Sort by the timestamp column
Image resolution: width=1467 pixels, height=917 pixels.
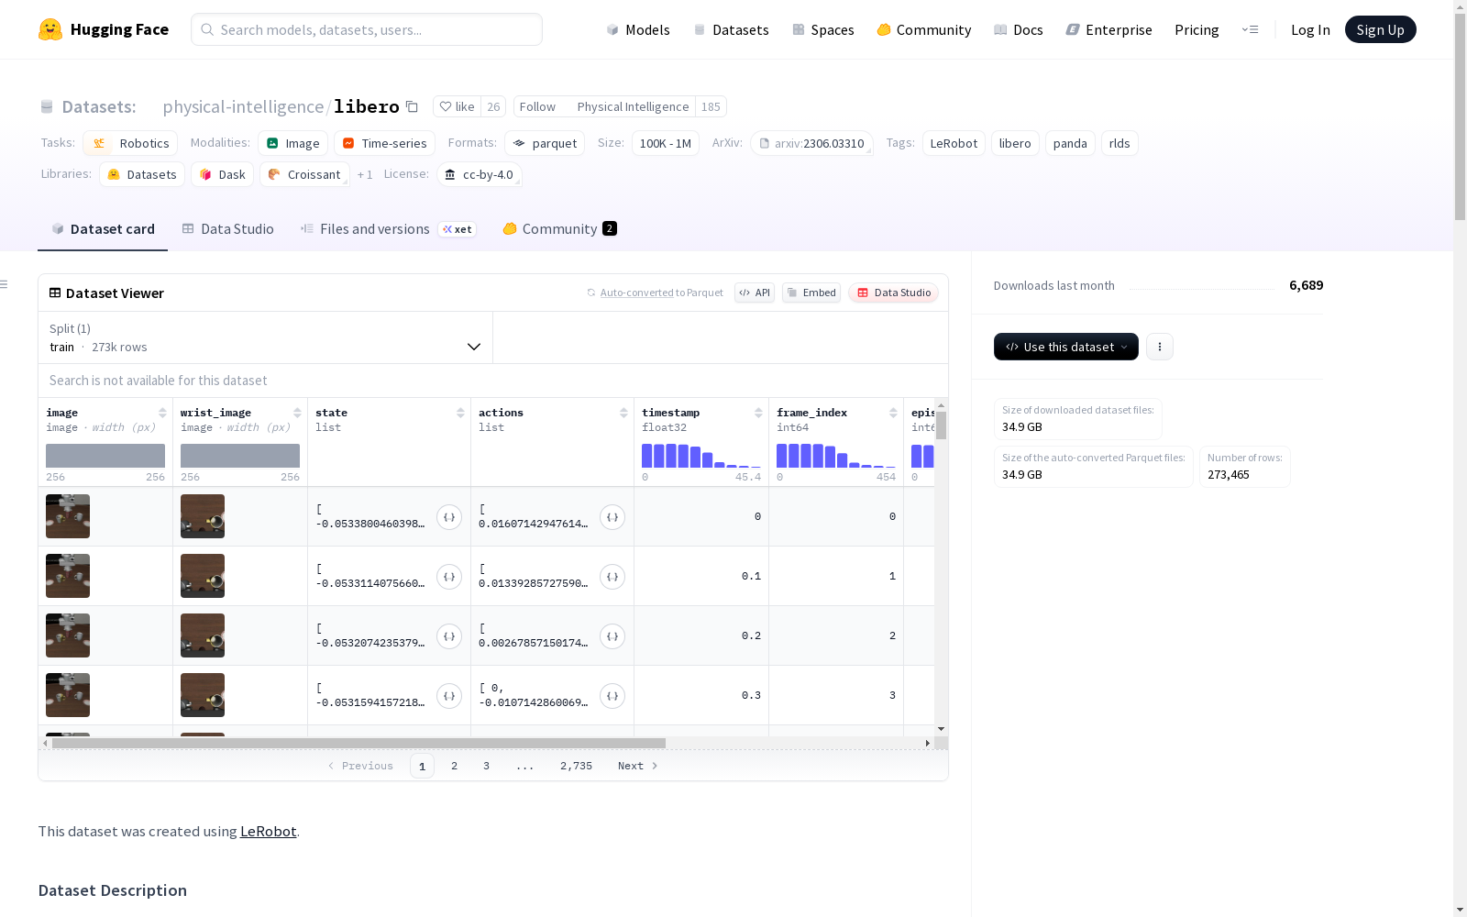758,413
